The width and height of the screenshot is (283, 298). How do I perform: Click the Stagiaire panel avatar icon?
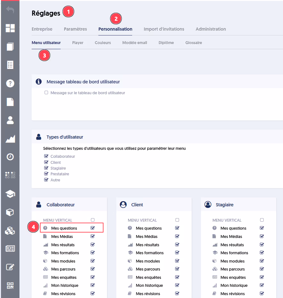coord(208,204)
